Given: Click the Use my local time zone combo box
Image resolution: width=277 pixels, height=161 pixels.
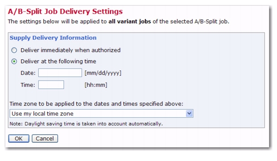Looking at the screenshot, I should tap(101, 114).
